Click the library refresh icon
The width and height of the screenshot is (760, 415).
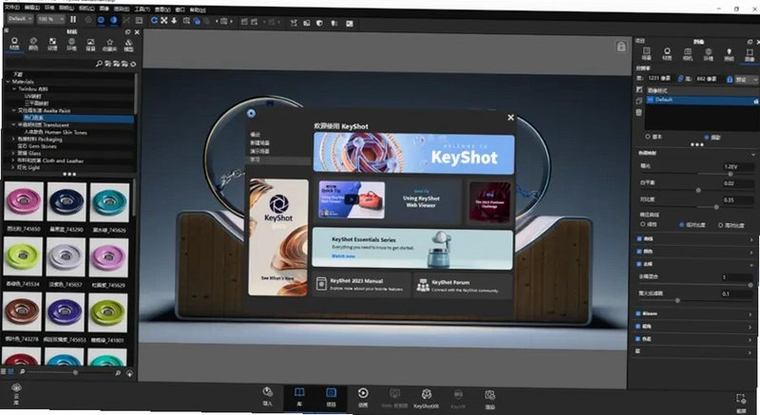(x=133, y=64)
